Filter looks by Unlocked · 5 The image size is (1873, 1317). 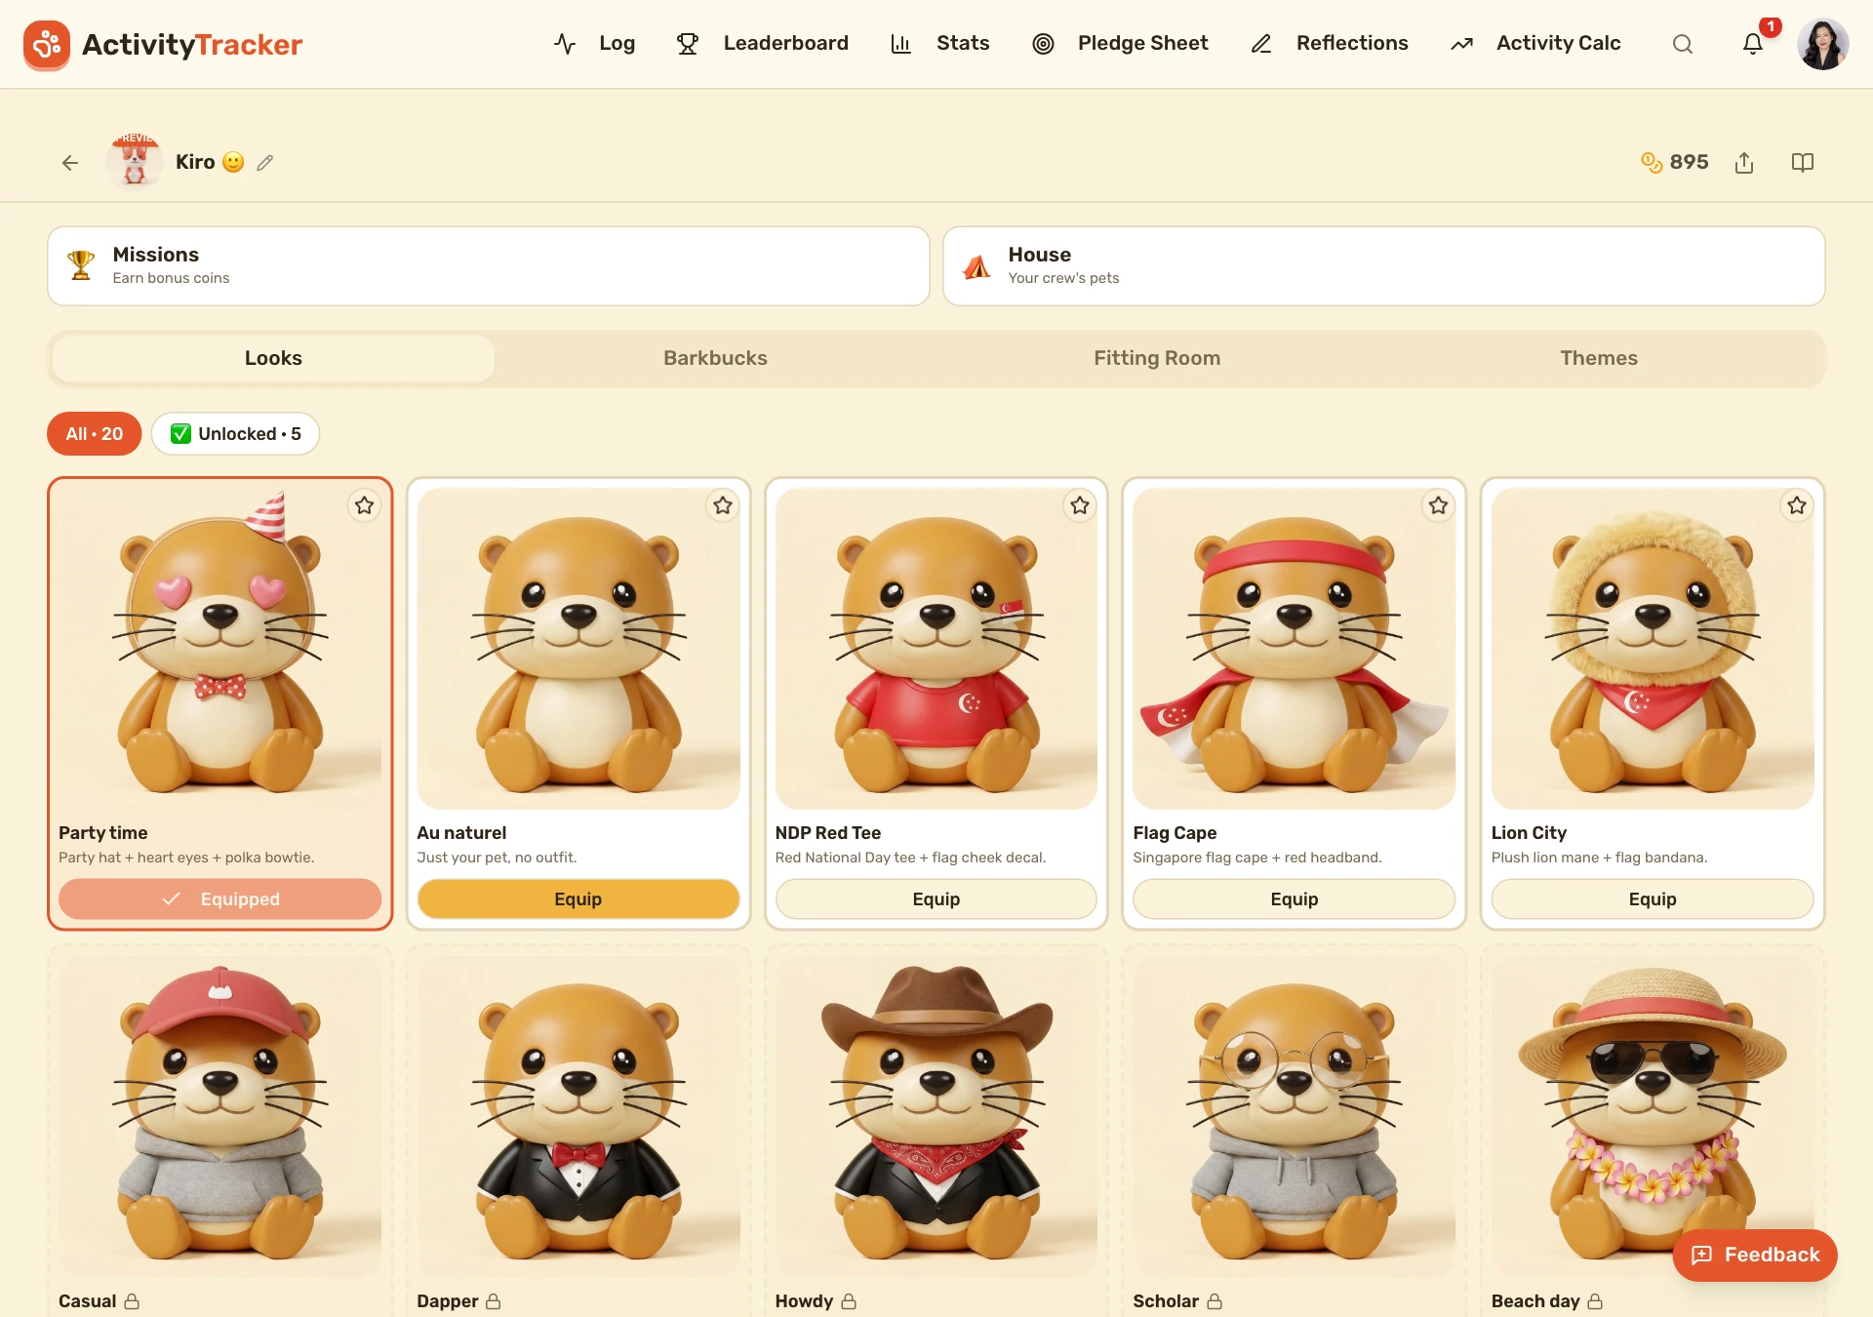(235, 434)
